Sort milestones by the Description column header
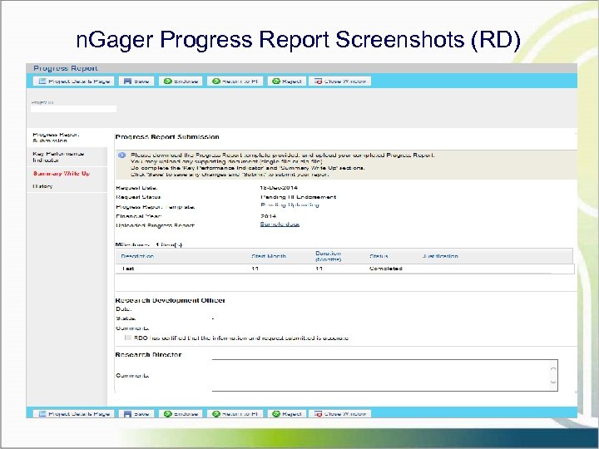 [x=137, y=256]
